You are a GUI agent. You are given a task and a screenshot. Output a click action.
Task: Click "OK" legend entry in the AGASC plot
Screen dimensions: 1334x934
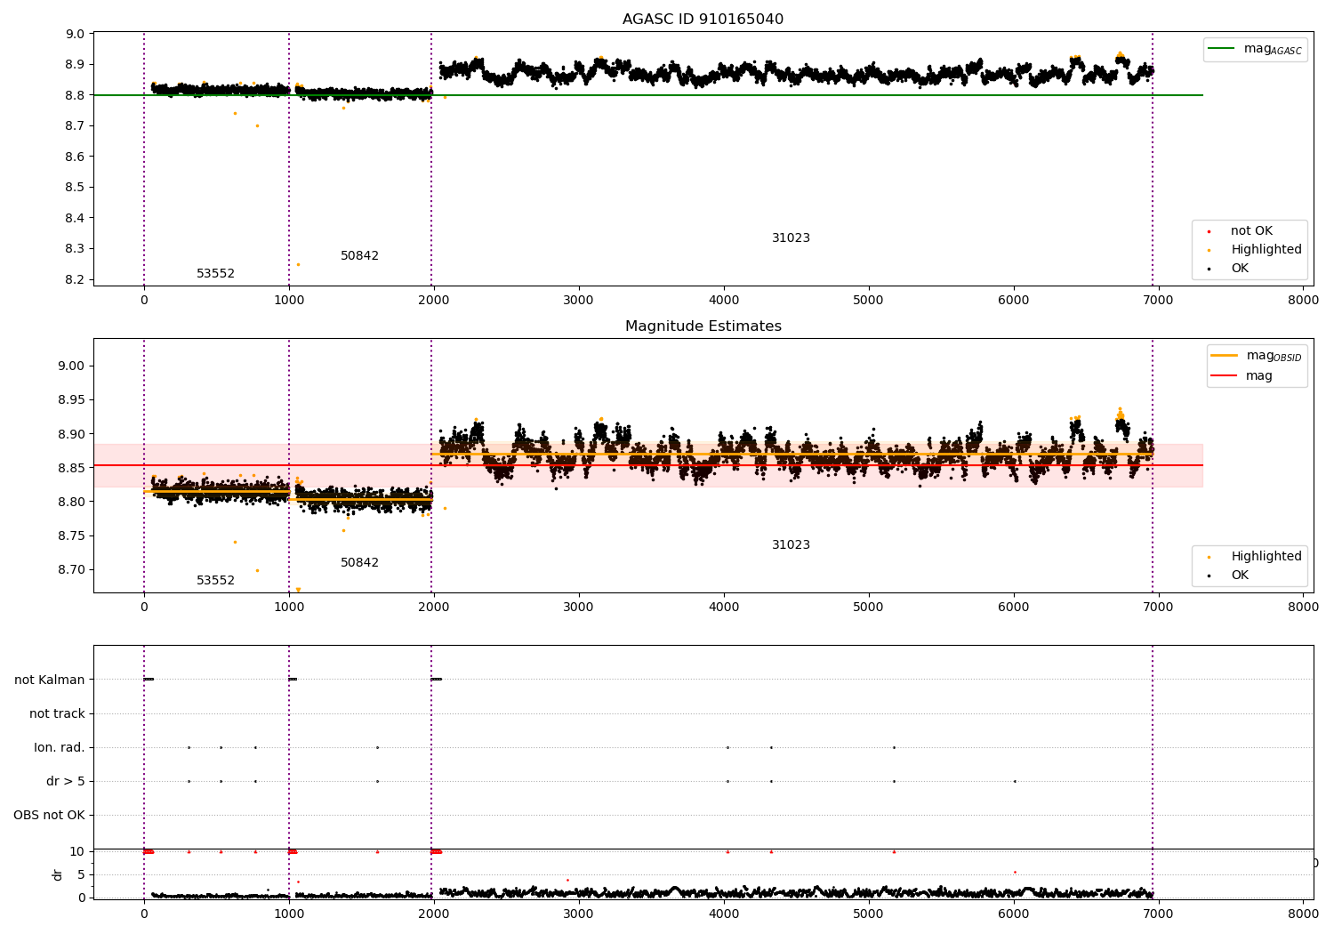click(1240, 269)
